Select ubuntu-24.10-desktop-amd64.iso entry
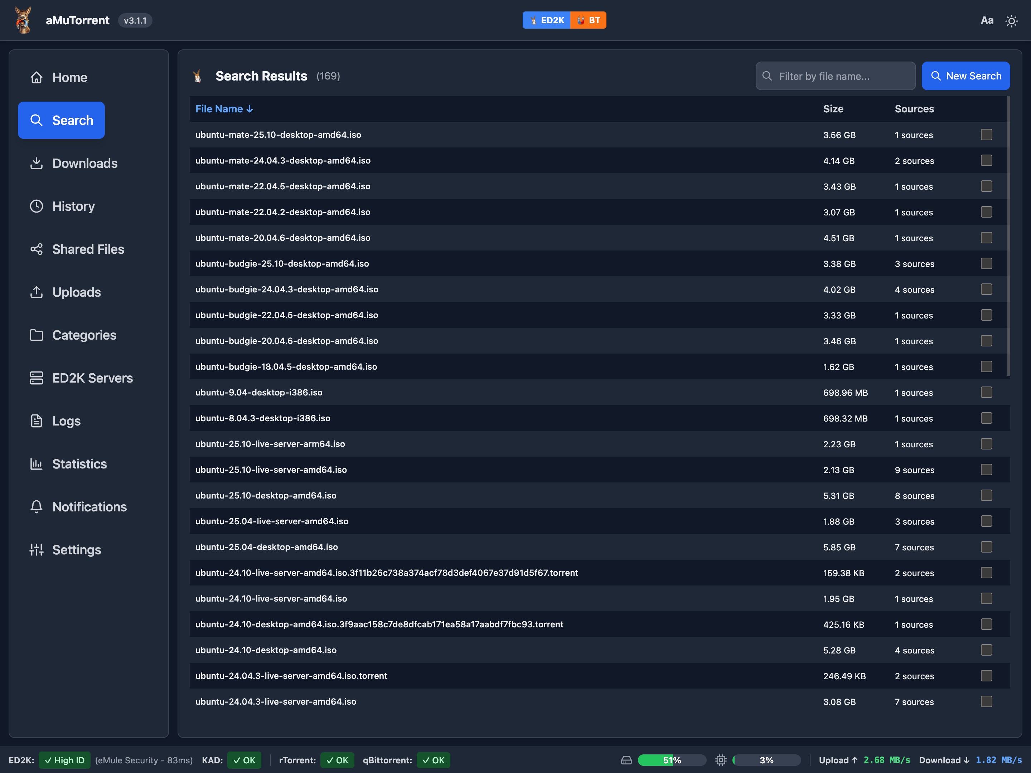 (599, 650)
